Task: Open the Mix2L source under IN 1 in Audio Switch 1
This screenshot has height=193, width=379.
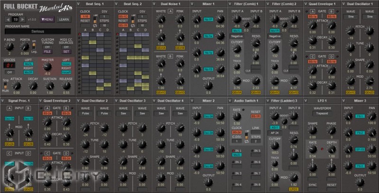Action: click(236, 155)
